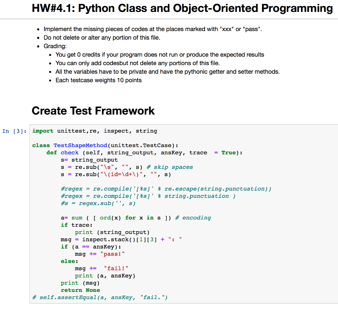Viewport: 338px width, 310px height.
Task: Click the line with regex '\(id=\d+\)'
Action: pyautogui.click(x=116, y=174)
